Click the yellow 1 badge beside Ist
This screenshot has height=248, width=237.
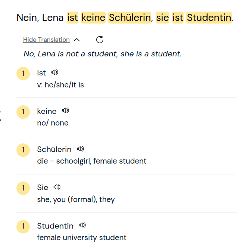click(x=23, y=73)
